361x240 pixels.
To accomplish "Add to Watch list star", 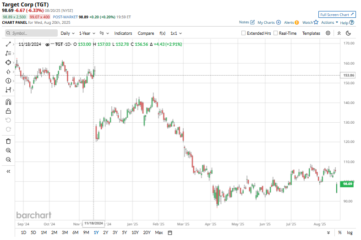I will click(x=310, y=22).
